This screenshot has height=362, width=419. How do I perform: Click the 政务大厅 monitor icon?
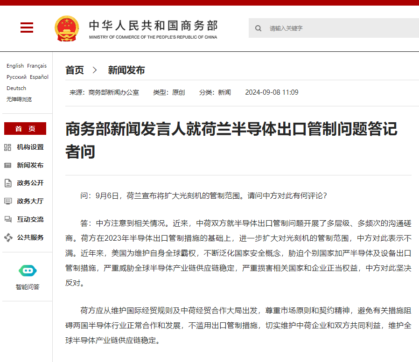[8, 201]
